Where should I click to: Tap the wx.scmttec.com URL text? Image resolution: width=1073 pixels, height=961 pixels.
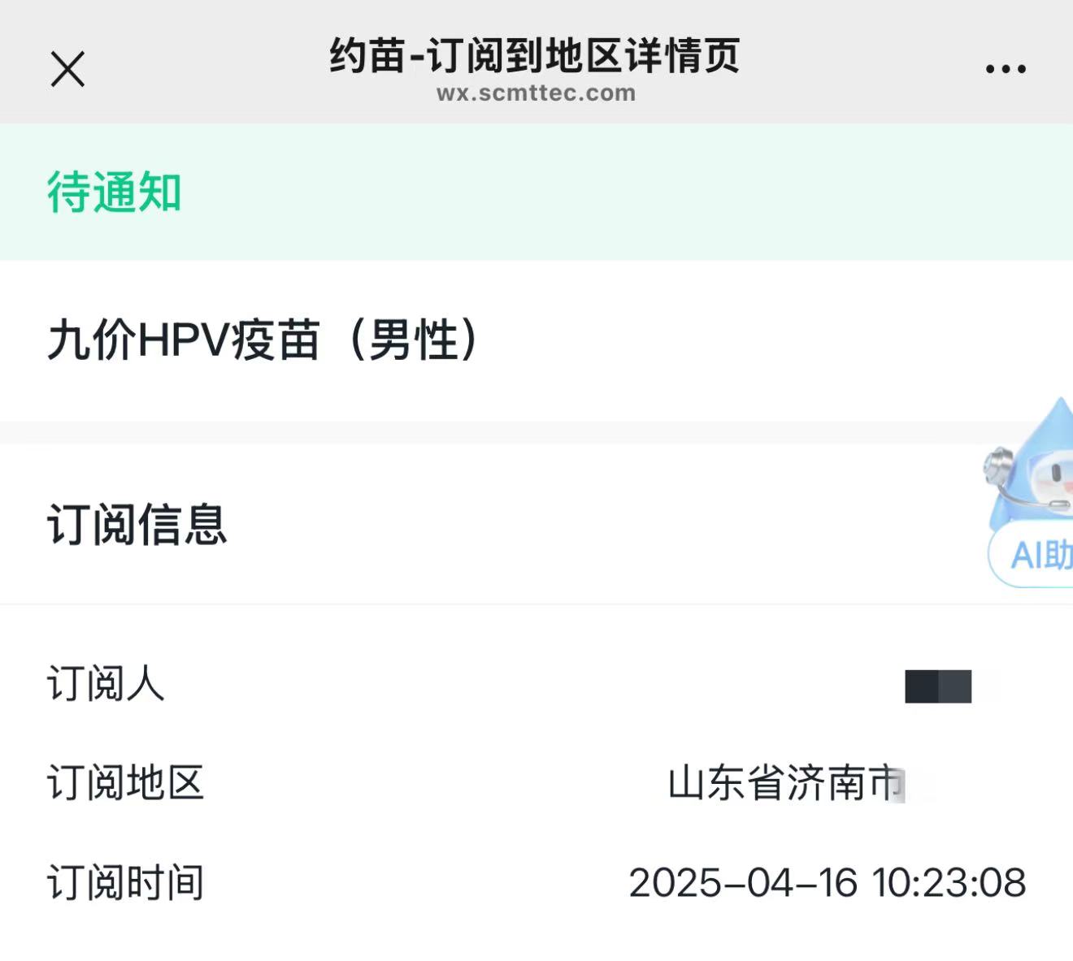tap(536, 93)
